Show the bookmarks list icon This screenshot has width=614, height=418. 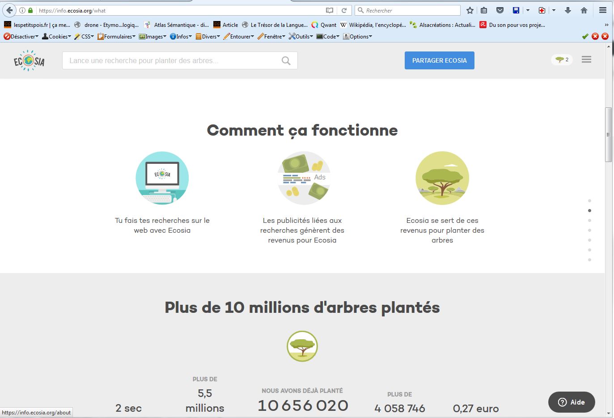(484, 10)
